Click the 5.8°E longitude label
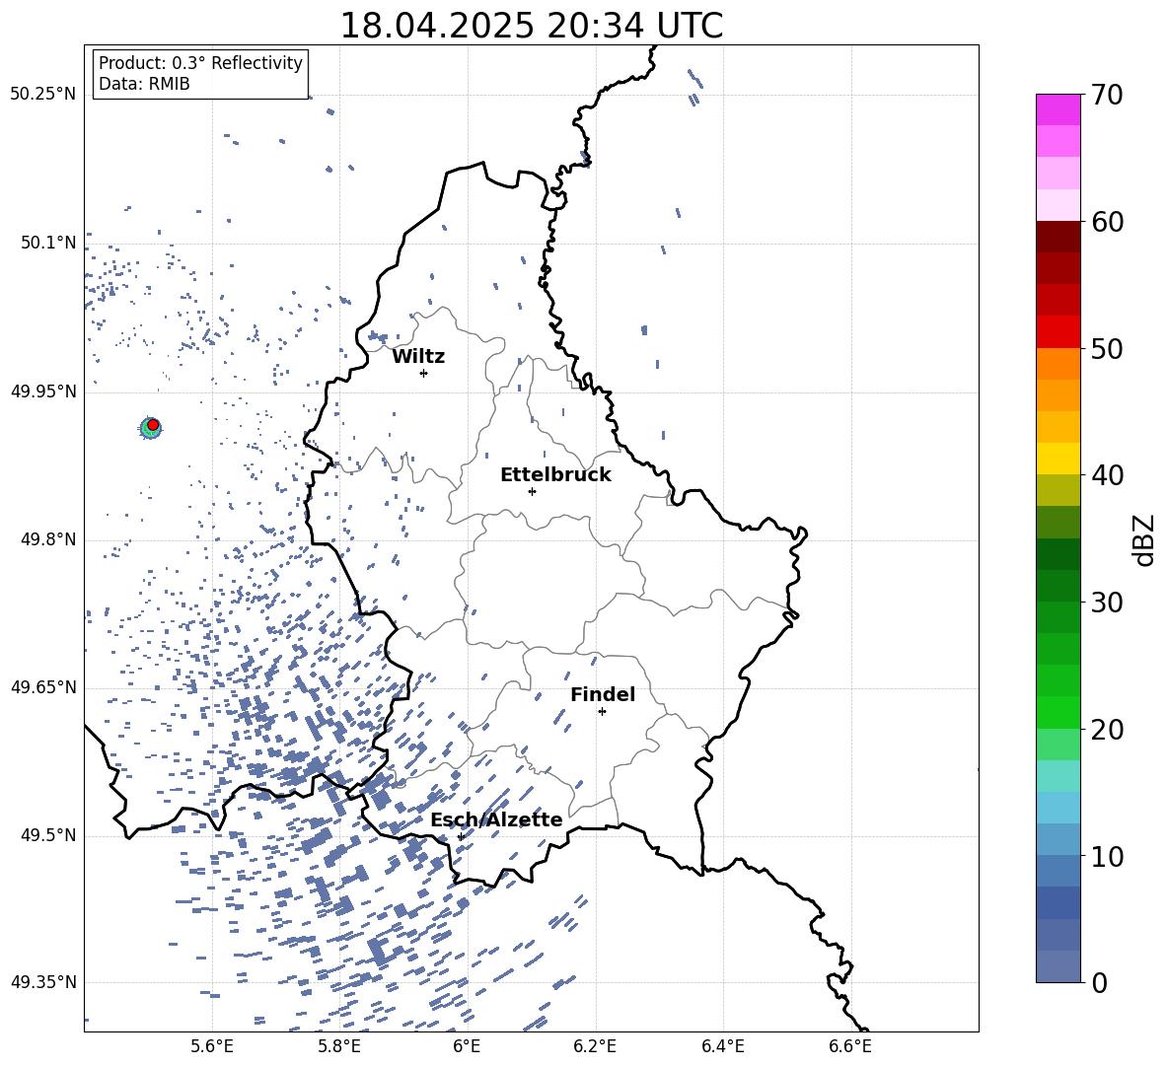1168x1066 pixels. tap(339, 1046)
